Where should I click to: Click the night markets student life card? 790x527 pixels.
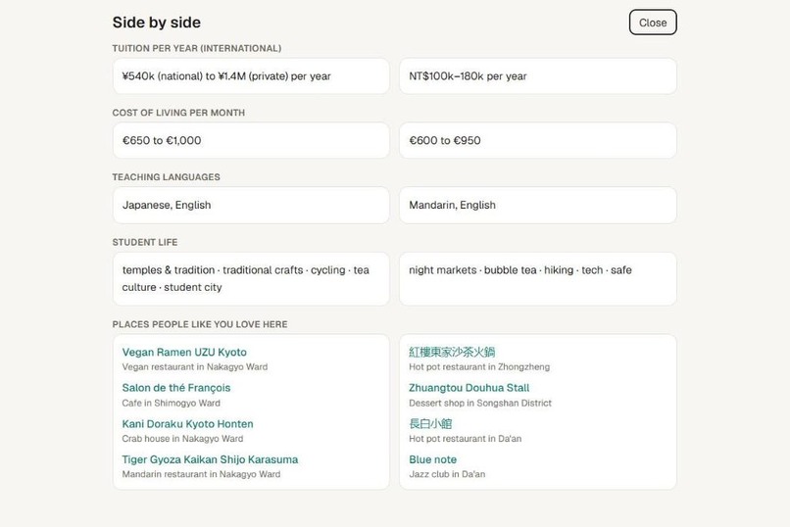537,279
